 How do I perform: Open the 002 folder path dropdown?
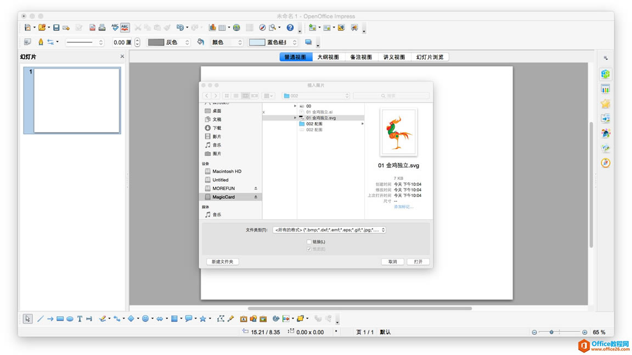(315, 95)
